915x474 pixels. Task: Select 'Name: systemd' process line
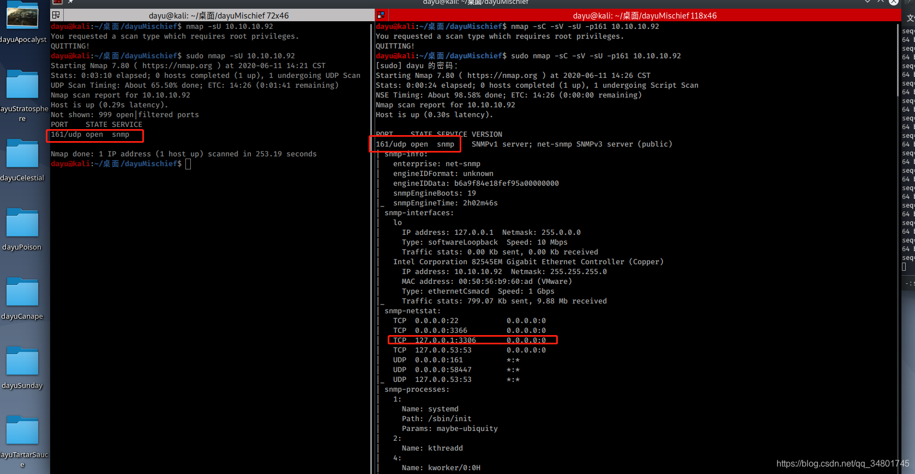[x=430, y=409]
